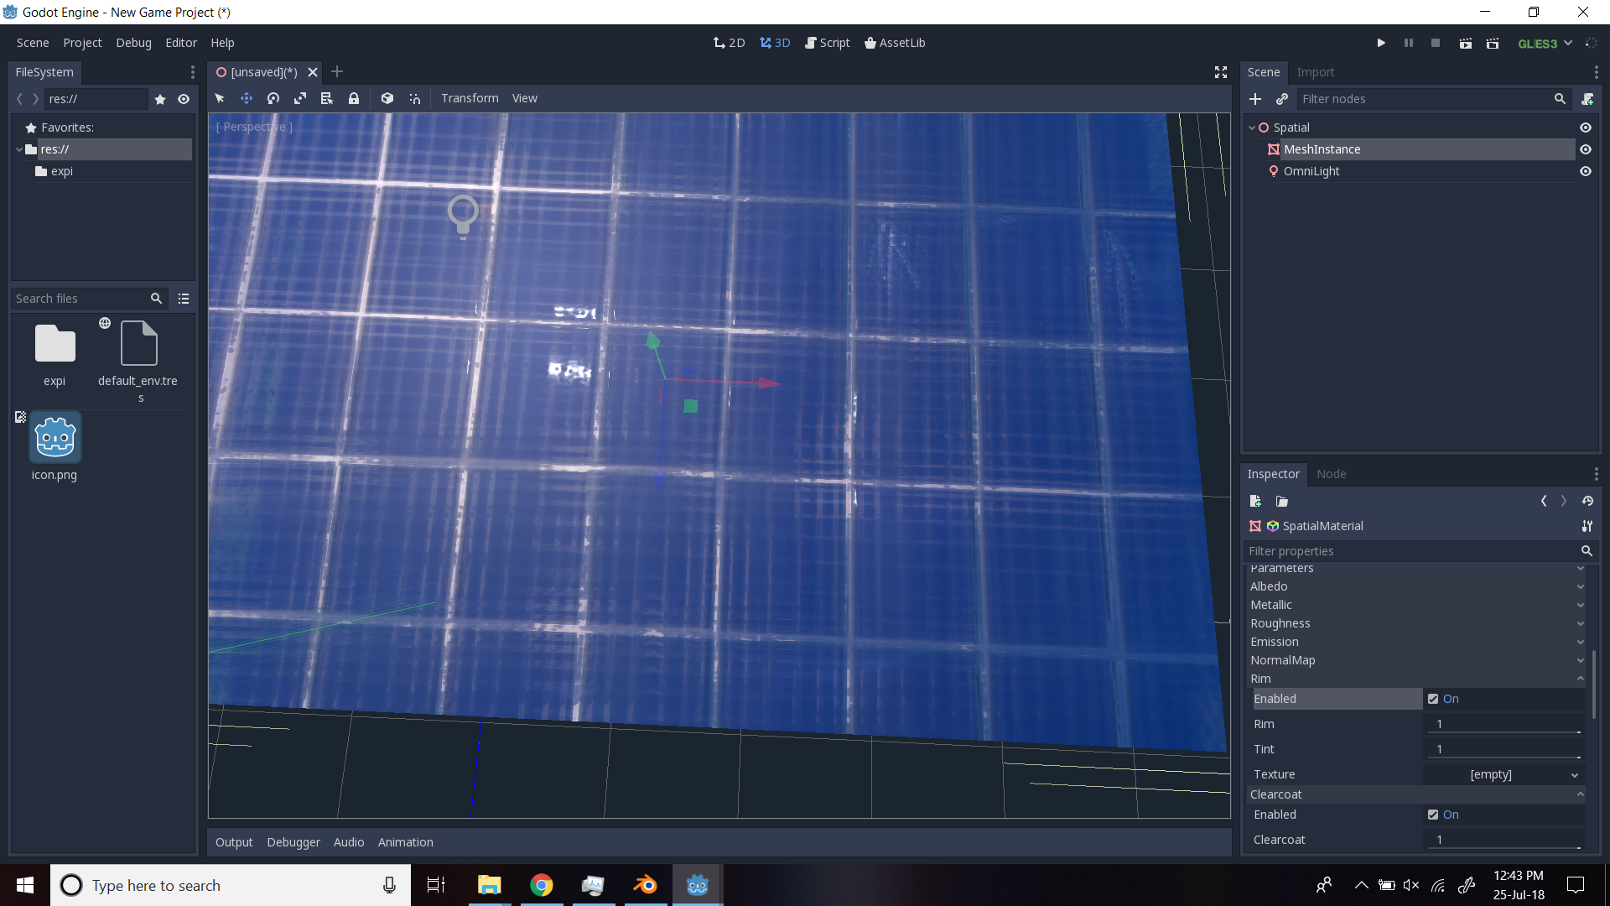Lock the selected object
The width and height of the screenshot is (1610, 906).
tap(354, 98)
